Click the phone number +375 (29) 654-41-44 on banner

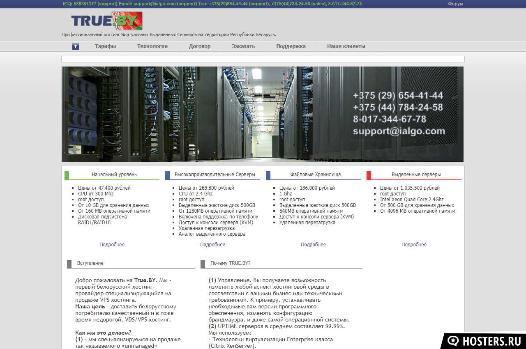click(398, 96)
